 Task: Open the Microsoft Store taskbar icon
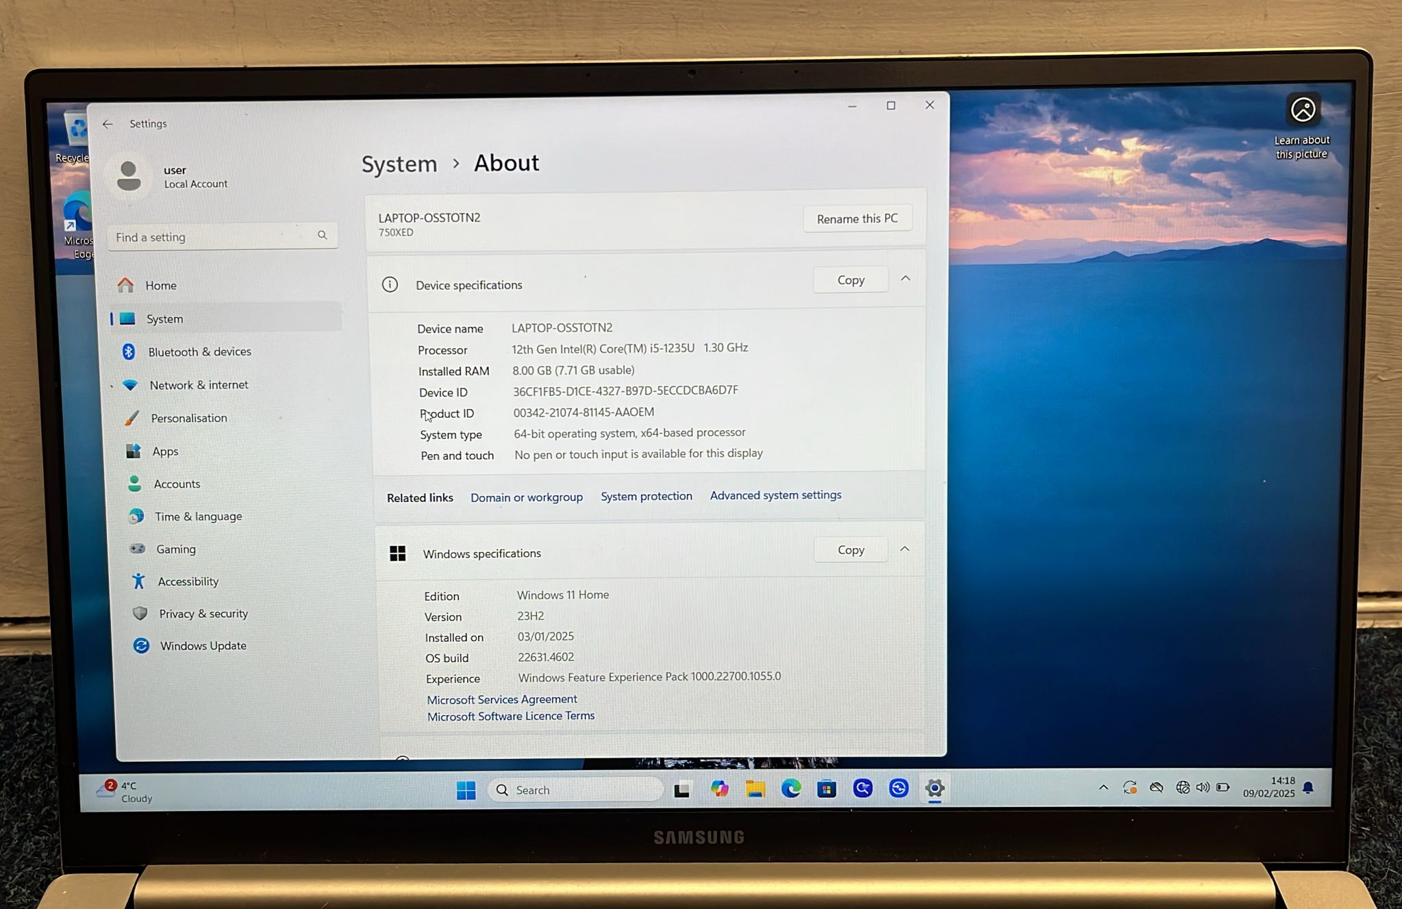(827, 789)
